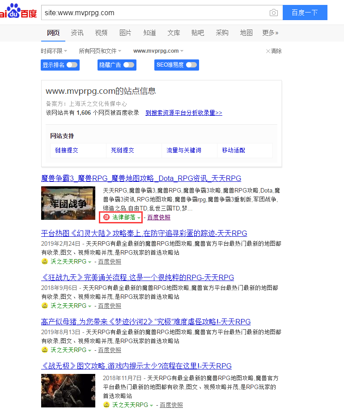
Task: Click the 清除 filter clear button
Action: pos(274,51)
